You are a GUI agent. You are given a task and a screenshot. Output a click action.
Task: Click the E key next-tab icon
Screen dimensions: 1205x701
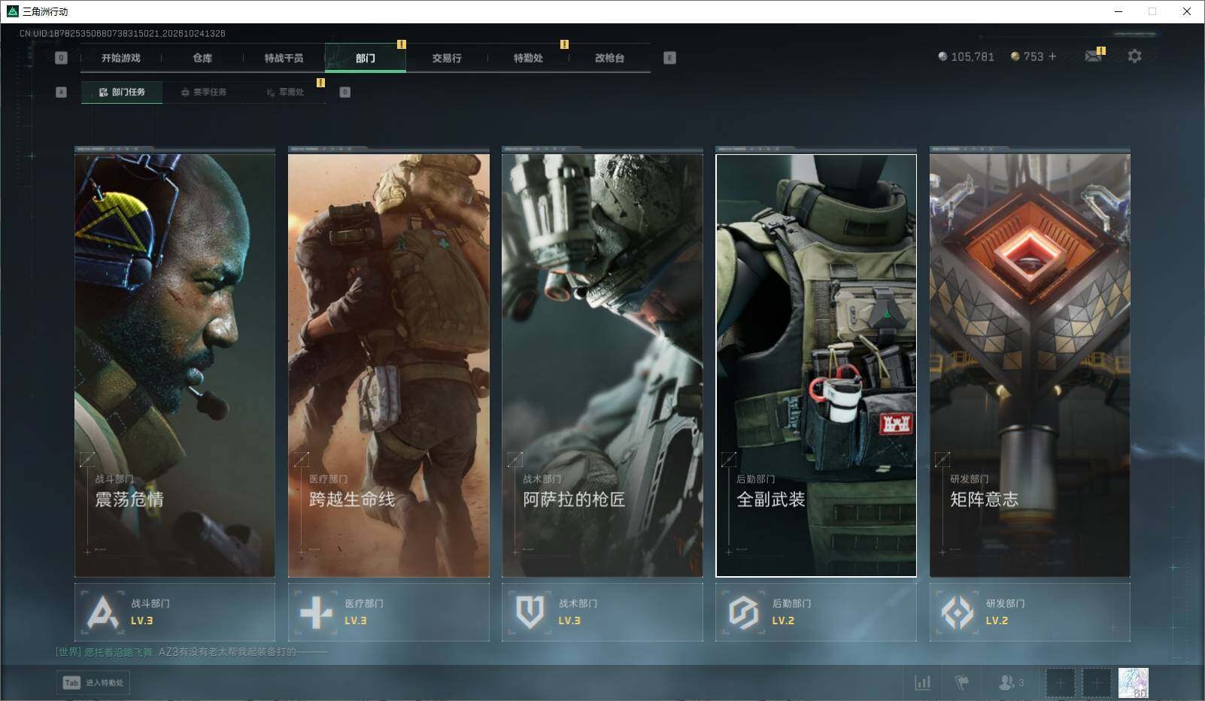pyautogui.click(x=669, y=58)
